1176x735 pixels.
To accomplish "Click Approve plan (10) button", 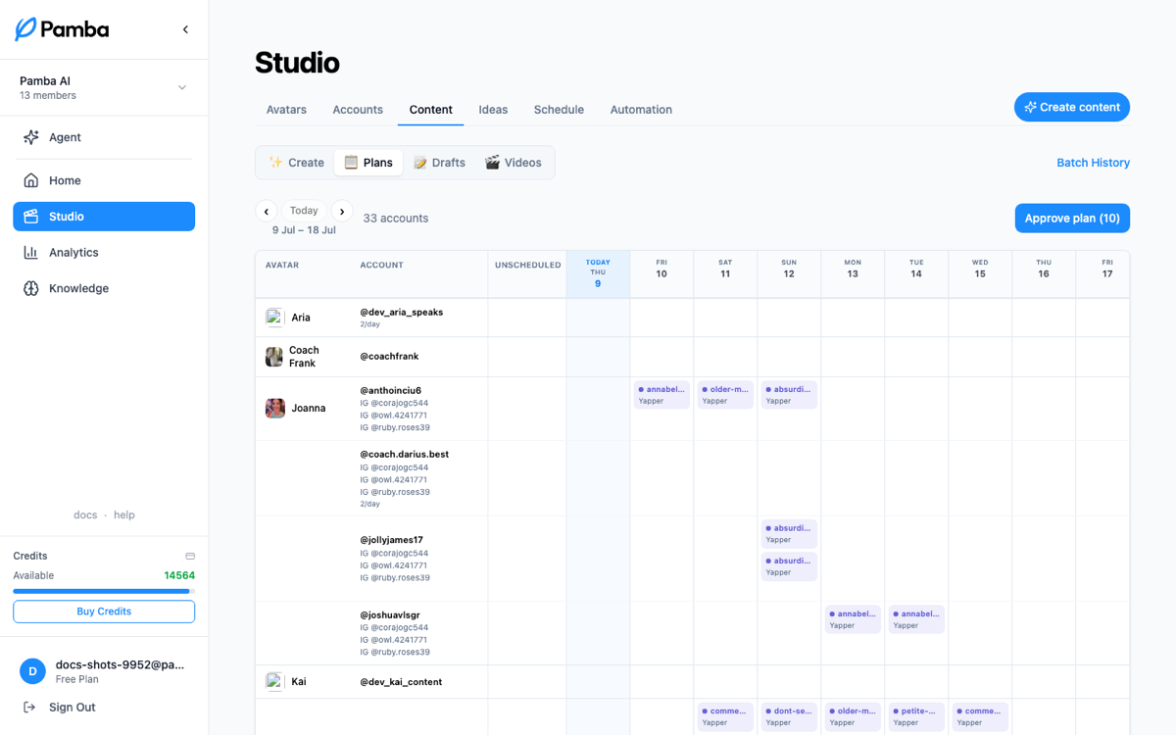I will tap(1072, 219).
